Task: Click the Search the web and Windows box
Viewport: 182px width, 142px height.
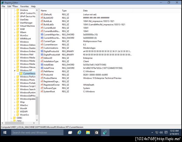Action: point(37,132)
